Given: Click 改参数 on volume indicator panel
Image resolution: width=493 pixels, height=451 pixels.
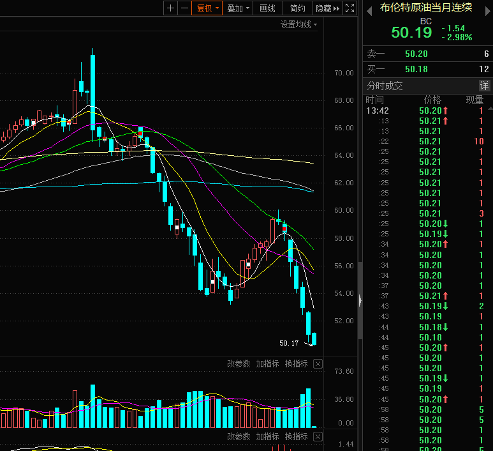Looking at the screenshot, I should [x=239, y=363].
